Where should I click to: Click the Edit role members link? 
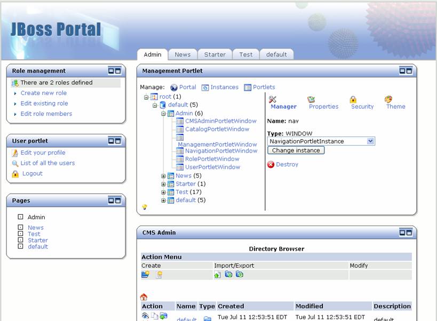(x=46, y=114)
